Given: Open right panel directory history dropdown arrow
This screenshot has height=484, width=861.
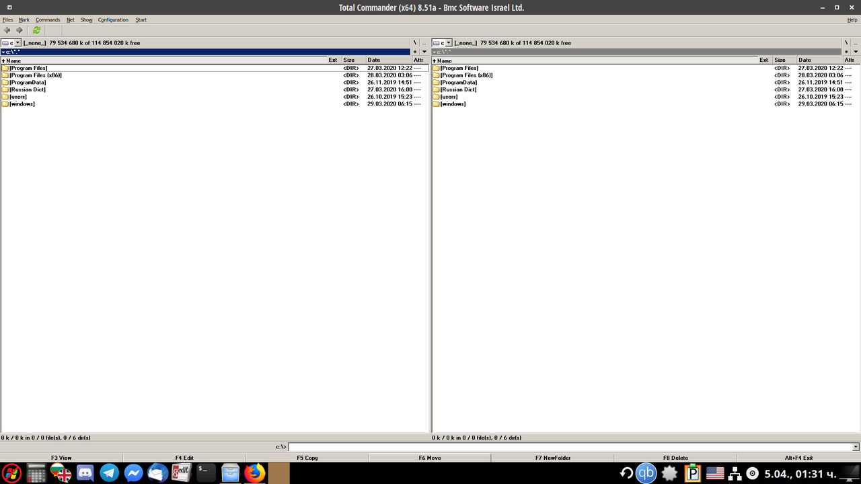Looking at the screenshot, I should (x=855, y=52).
